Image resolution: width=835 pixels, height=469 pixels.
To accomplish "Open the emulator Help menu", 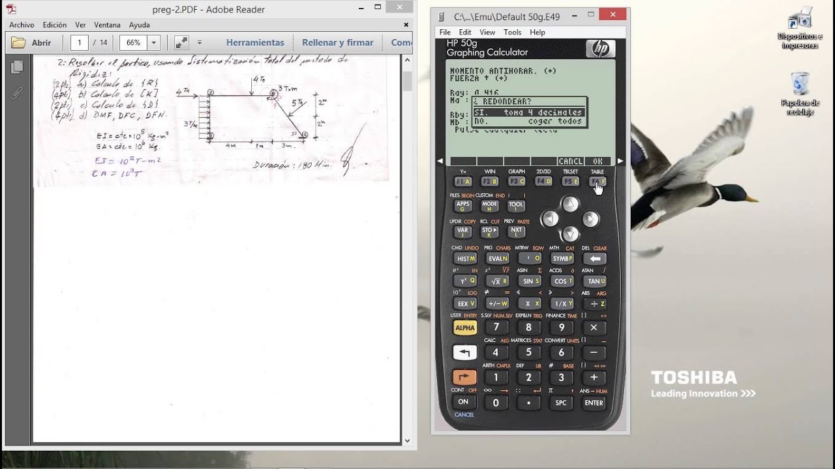I will tap(538, 32).
